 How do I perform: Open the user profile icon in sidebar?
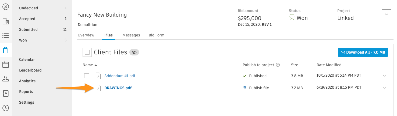6,7
